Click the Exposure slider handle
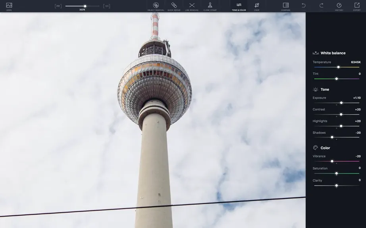Viewport: 366px width, 228px height. coord(341,103)
